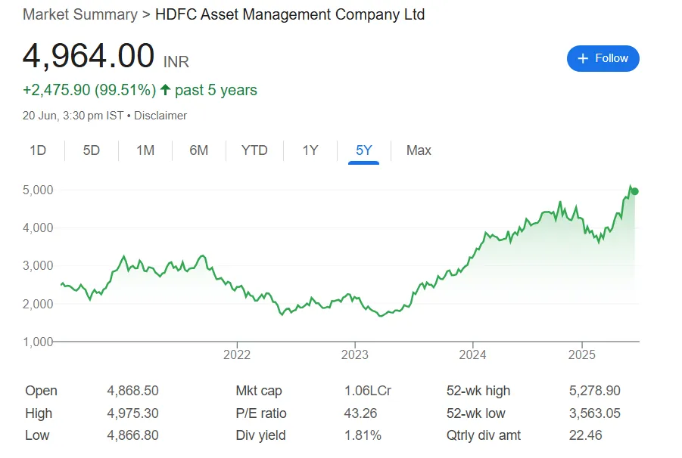
Task: Click the HDFC Asset Management Company Ltd title
Action: click(290, 14)
